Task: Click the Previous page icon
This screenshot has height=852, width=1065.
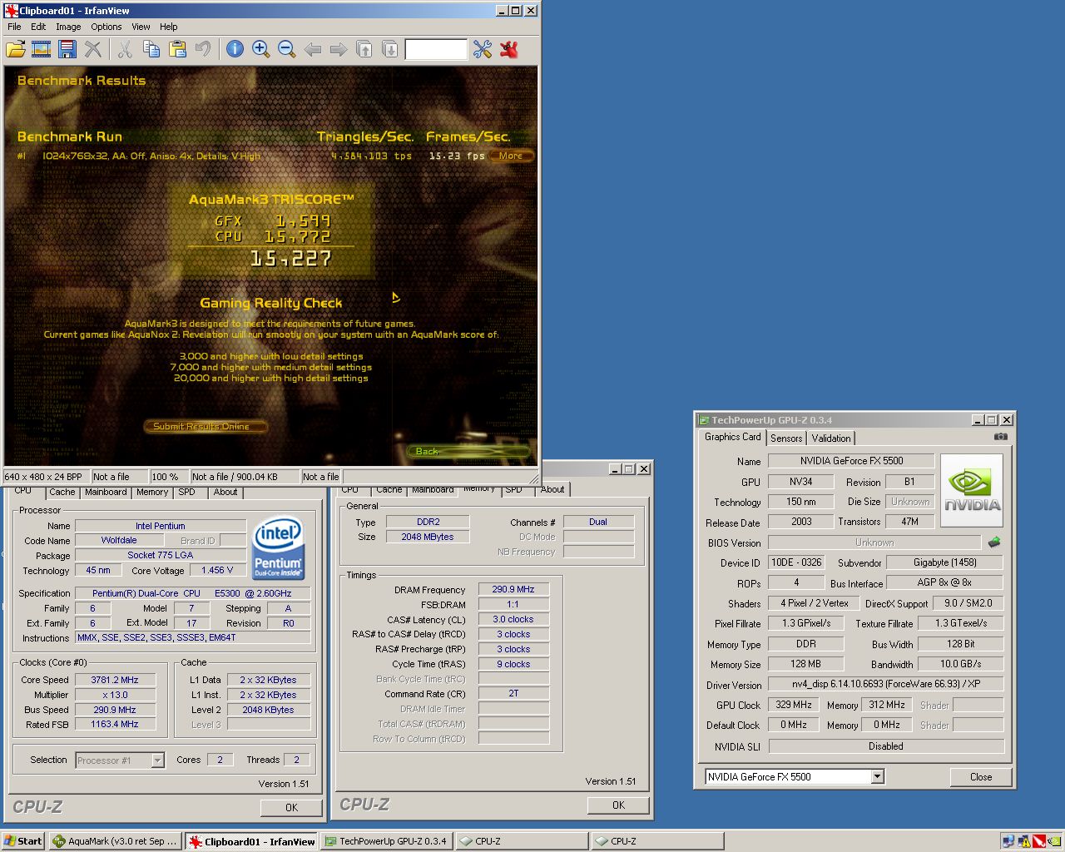Action: [x=364, y=49]
